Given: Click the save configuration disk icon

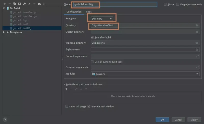Looking at the screenshot, I should [x=19, y=4].
